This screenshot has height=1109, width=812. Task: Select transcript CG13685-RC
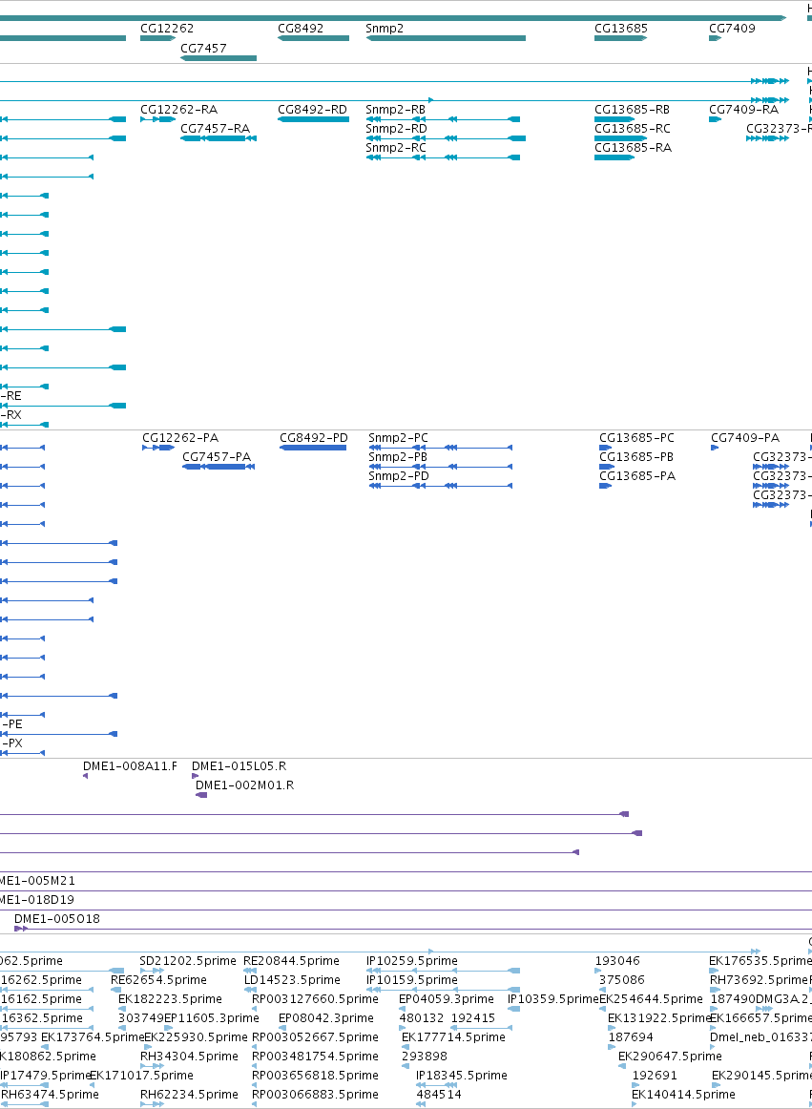coord(633,129)
